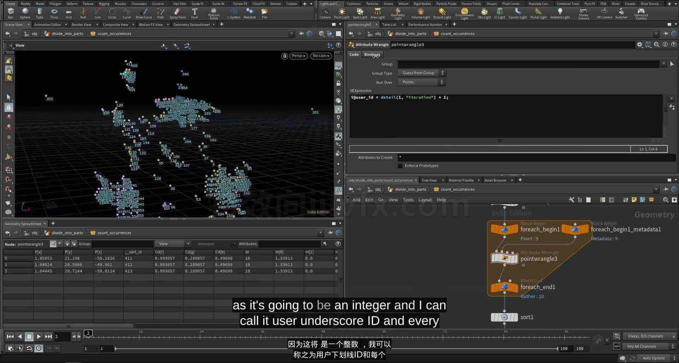
Task: Add an Ambient Light
Action: click(x=560, y=13)
